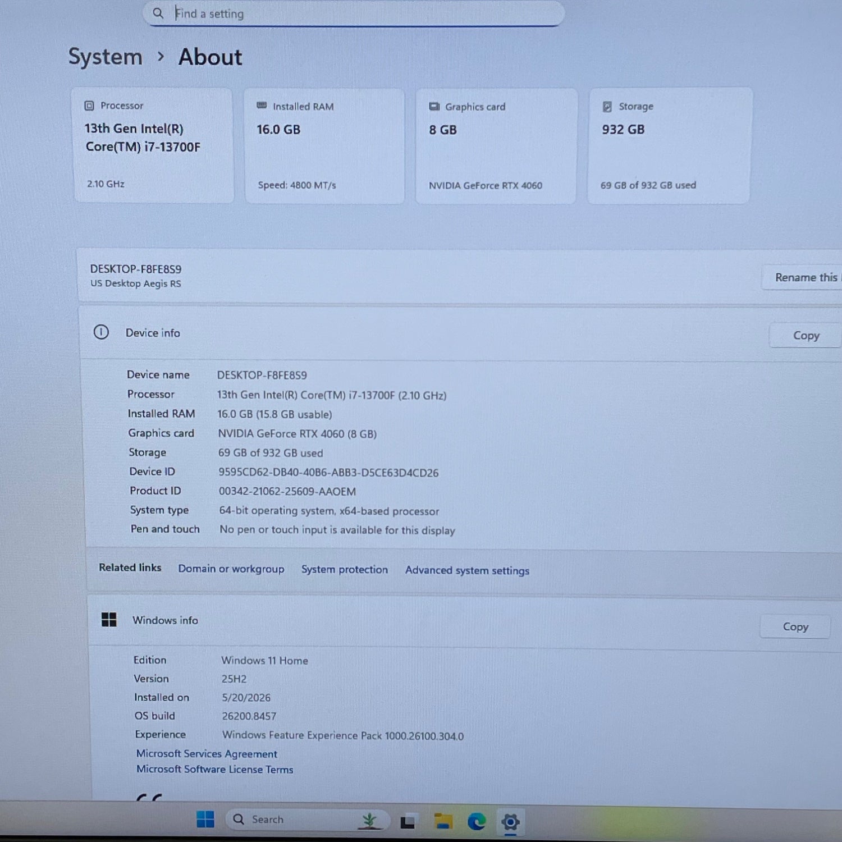Launch File Explorer from the taskbar
The image size is (842, 842).
[x=443, y=822]
